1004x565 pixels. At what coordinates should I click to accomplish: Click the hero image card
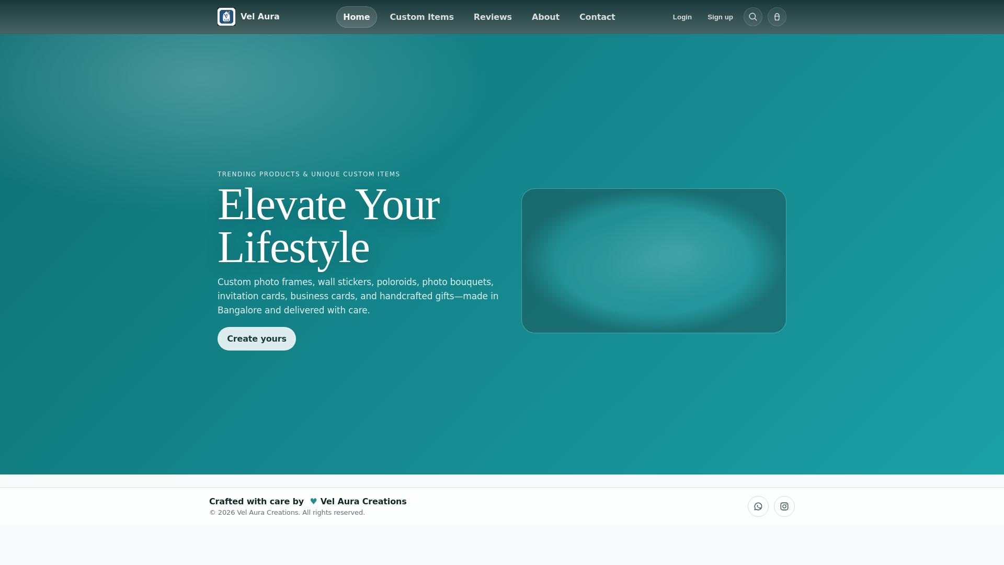tap(654, 261)
